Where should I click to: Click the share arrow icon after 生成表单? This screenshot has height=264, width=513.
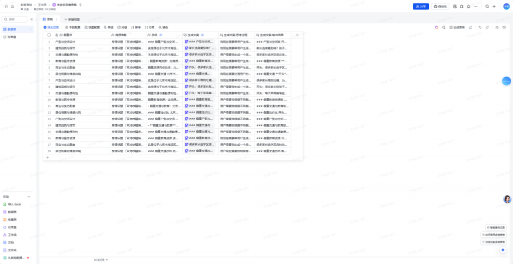tap(470, 28)
